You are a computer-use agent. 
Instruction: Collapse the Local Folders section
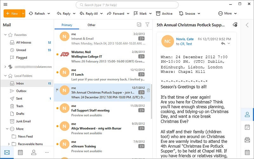[x=5, y=76]
